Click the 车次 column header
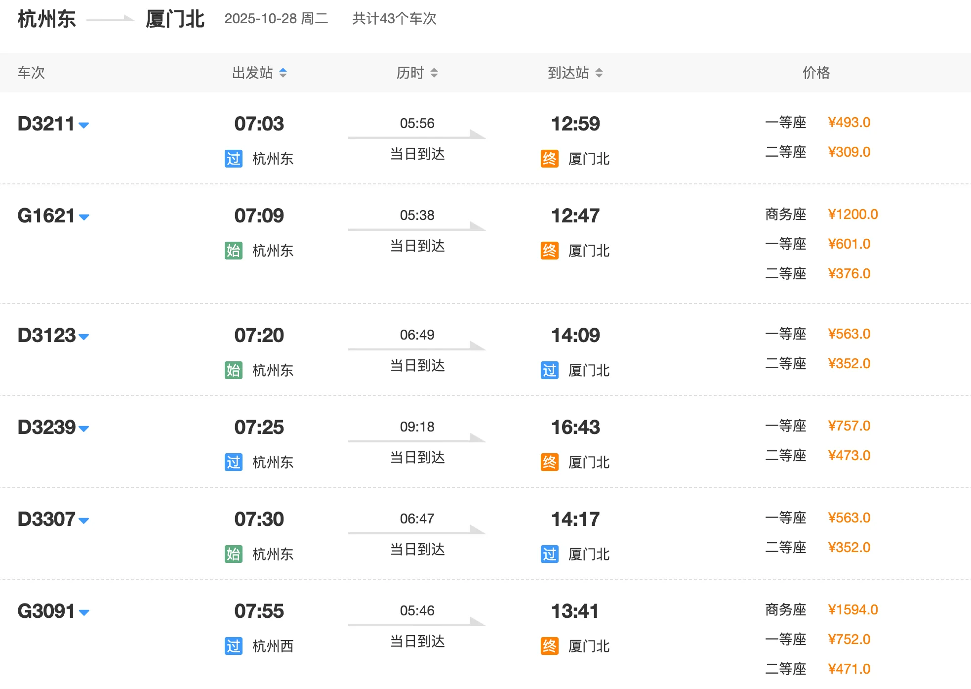 pos(31,73)
